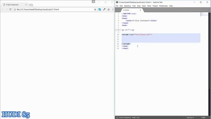Click the script type text/javascript line
This screenshot has height=119, width=211.
click(137, 34)
